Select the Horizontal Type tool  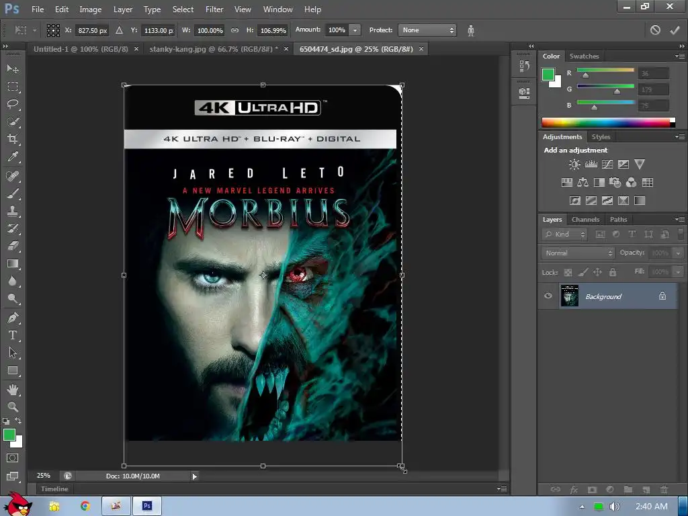tap(13, 335)
